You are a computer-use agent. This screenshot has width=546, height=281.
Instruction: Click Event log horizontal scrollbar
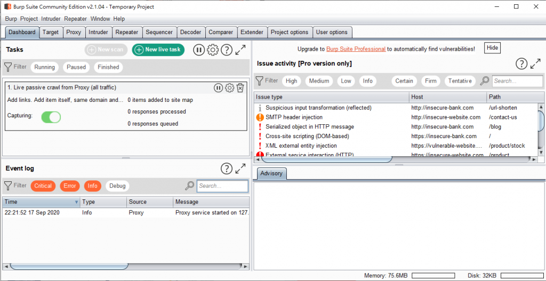(x=69, y=267)
